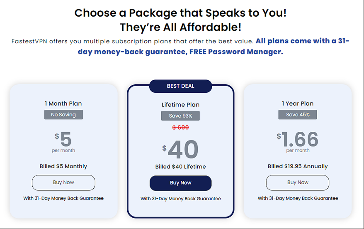This screenshot has height=229, width=364.
Task: Select the 1 Year Plan title
Action: pos(298,103)
